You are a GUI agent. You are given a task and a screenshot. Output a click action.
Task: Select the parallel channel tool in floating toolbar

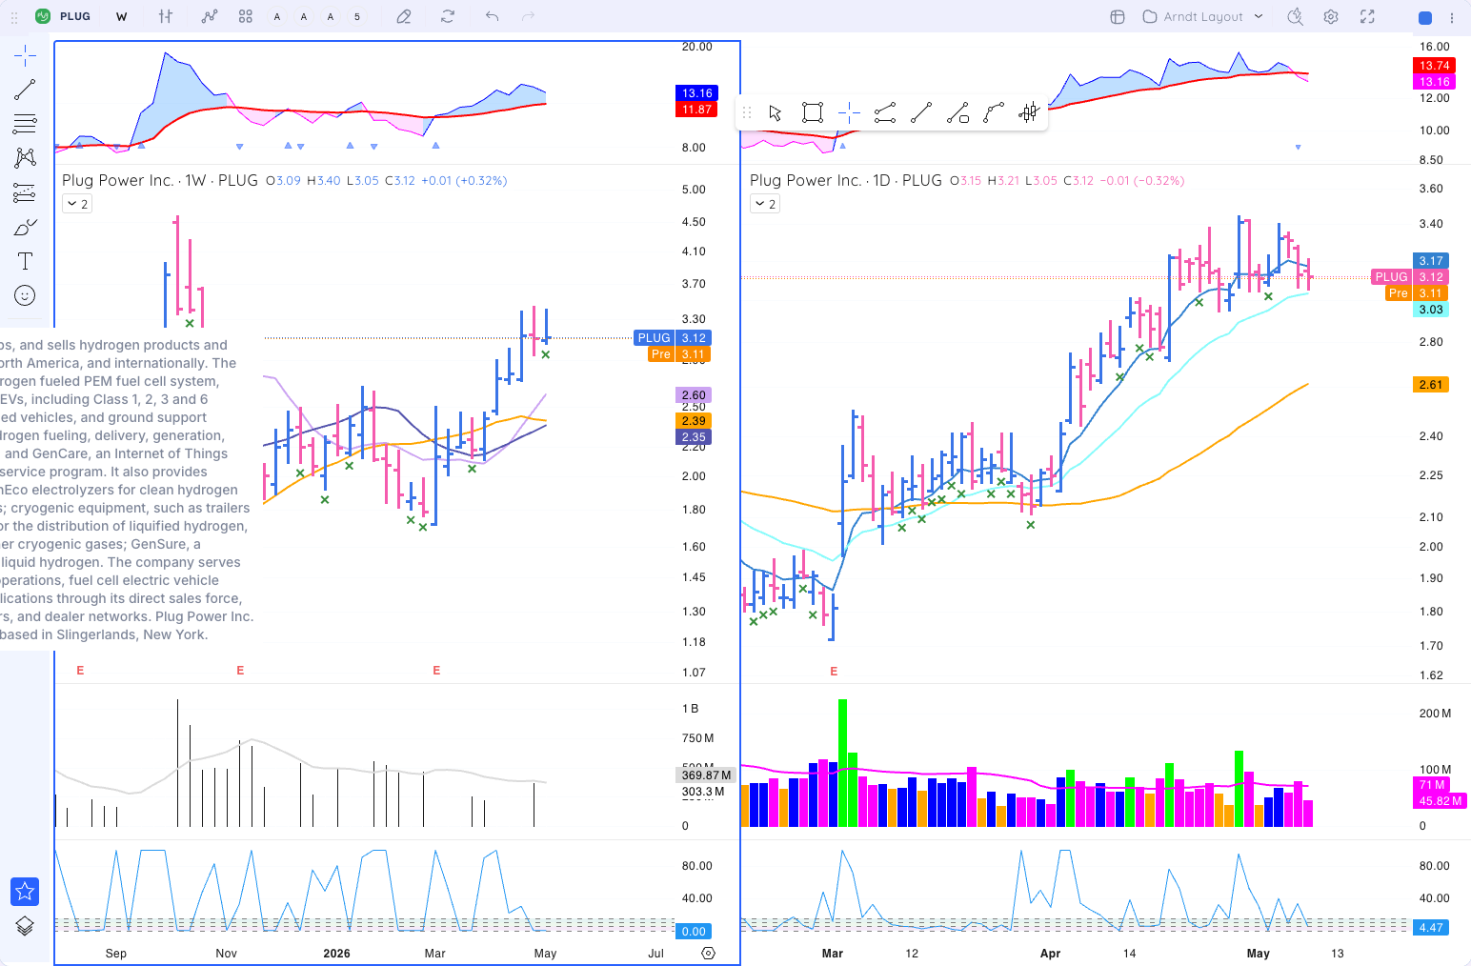885,112
